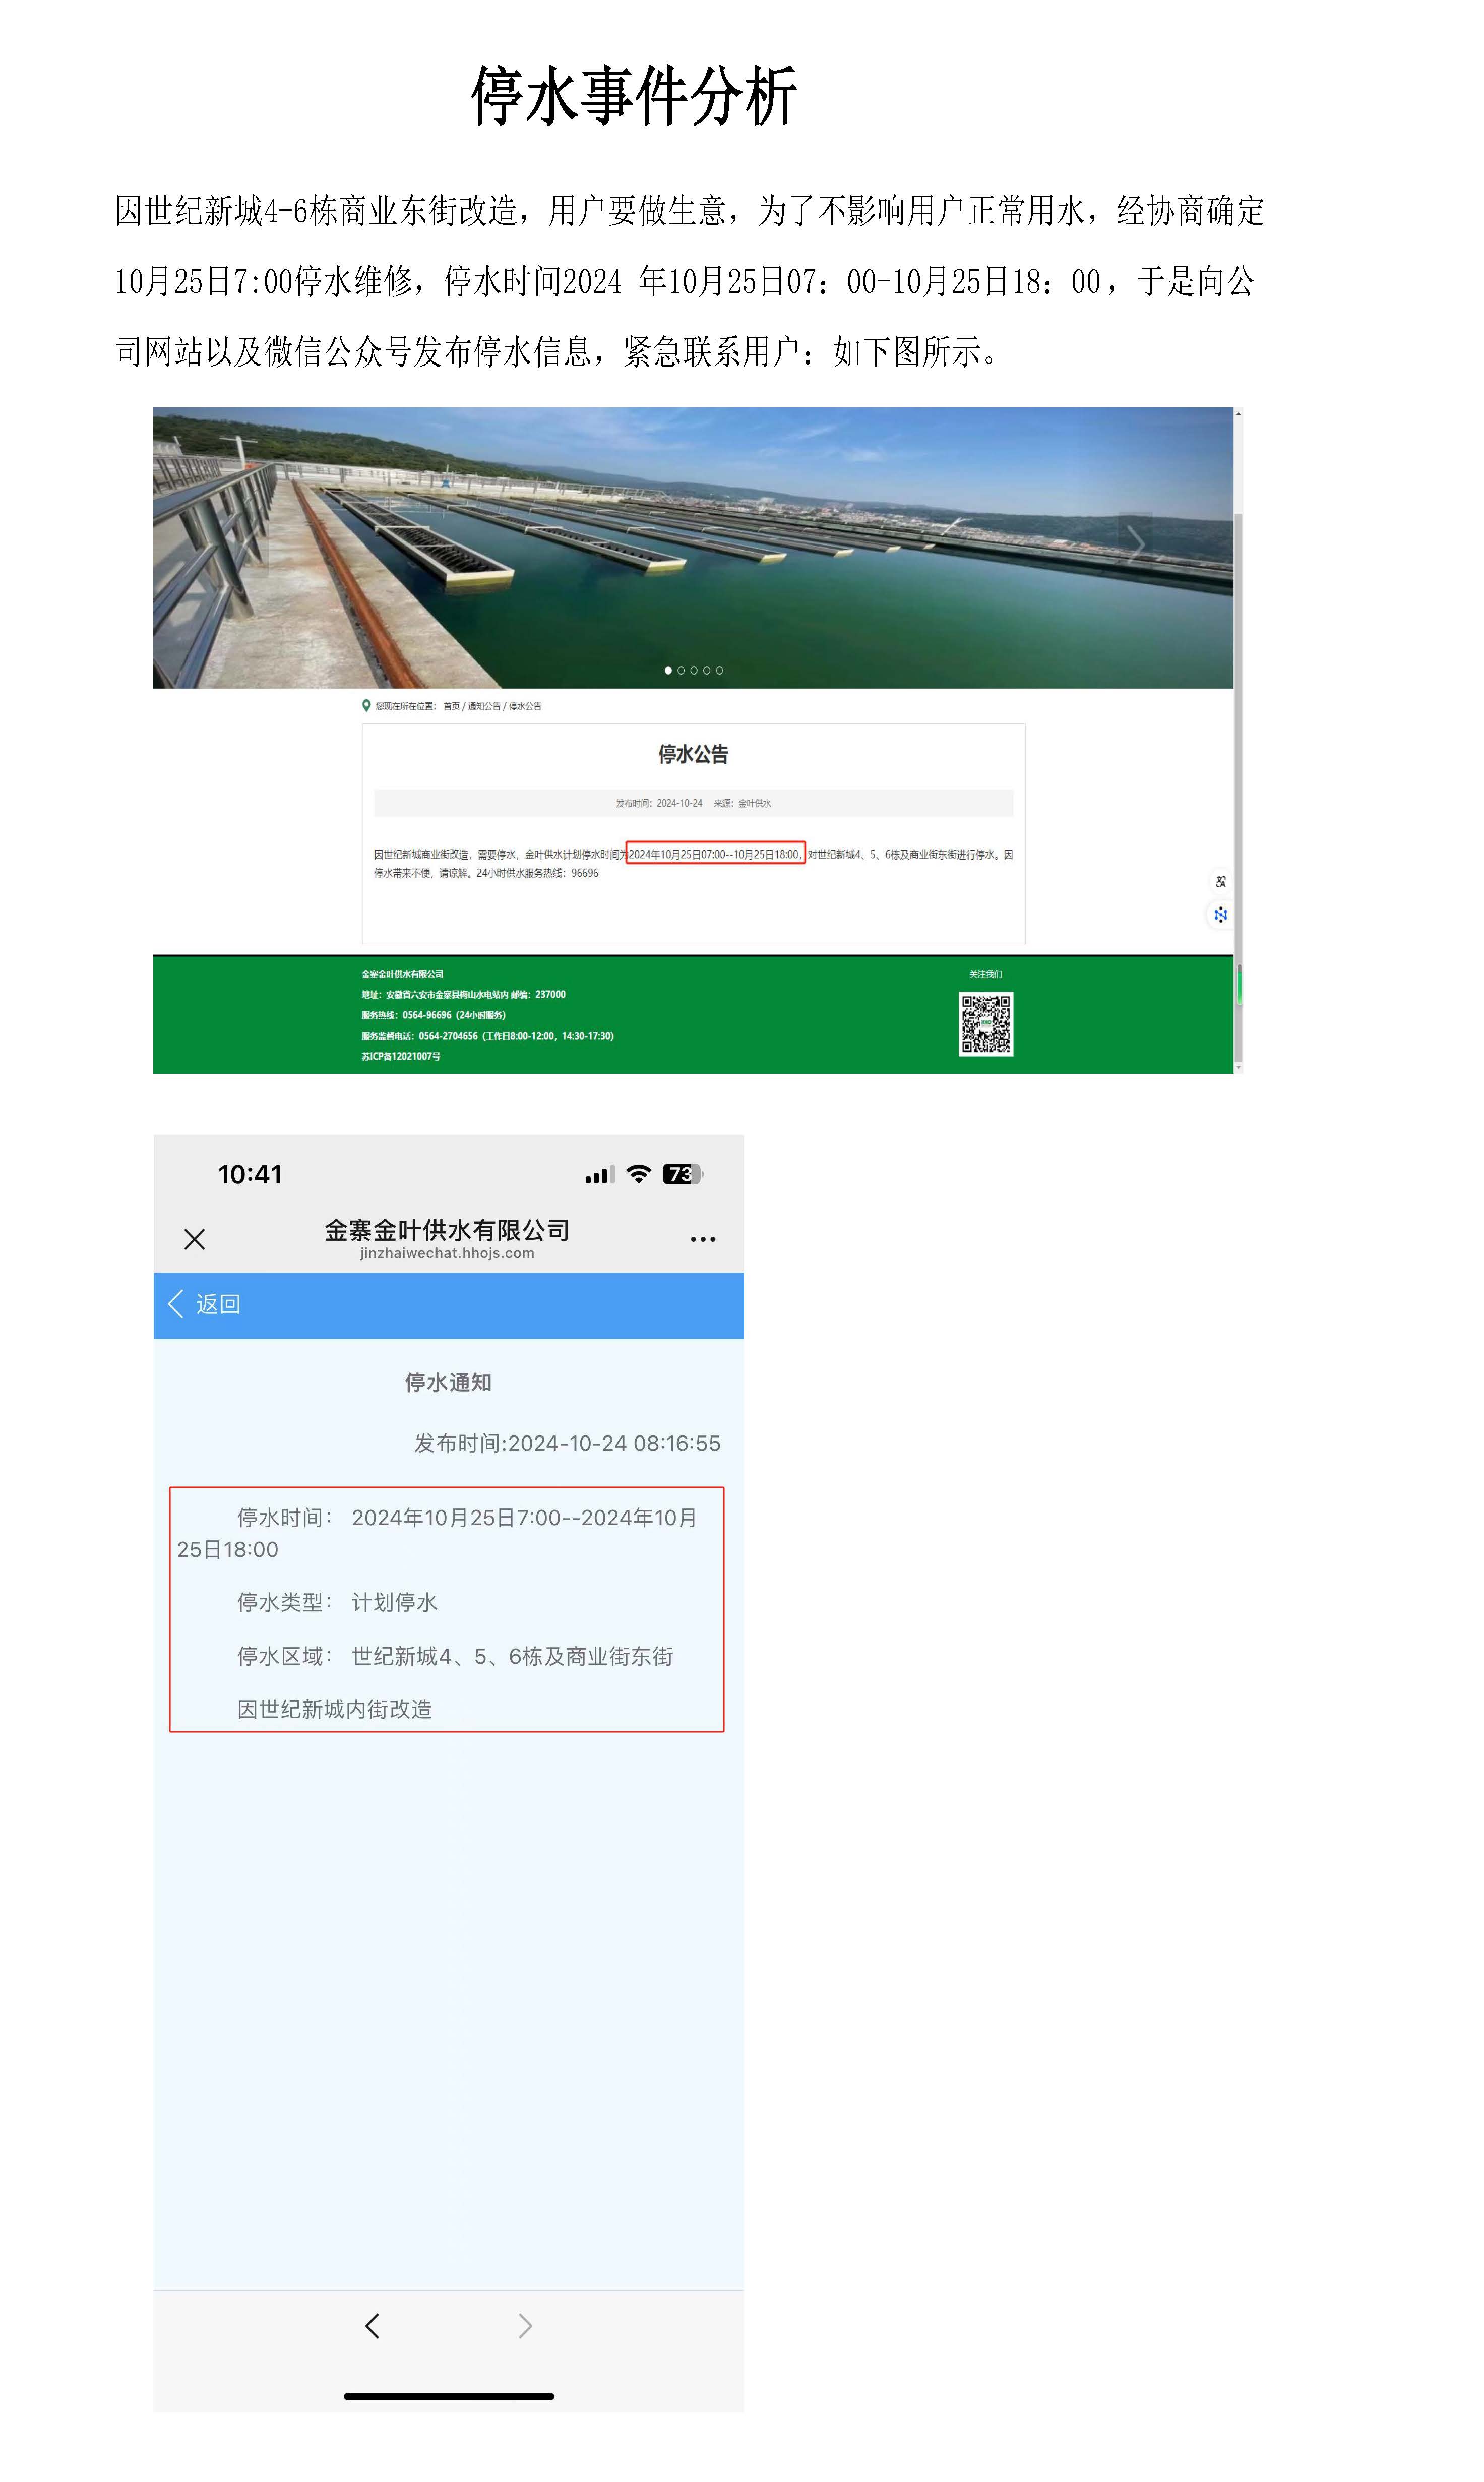The image size is (1484, 2482).
Task: Click the 停水公告 breadcrumb link
Action: (x=525, y=706)
